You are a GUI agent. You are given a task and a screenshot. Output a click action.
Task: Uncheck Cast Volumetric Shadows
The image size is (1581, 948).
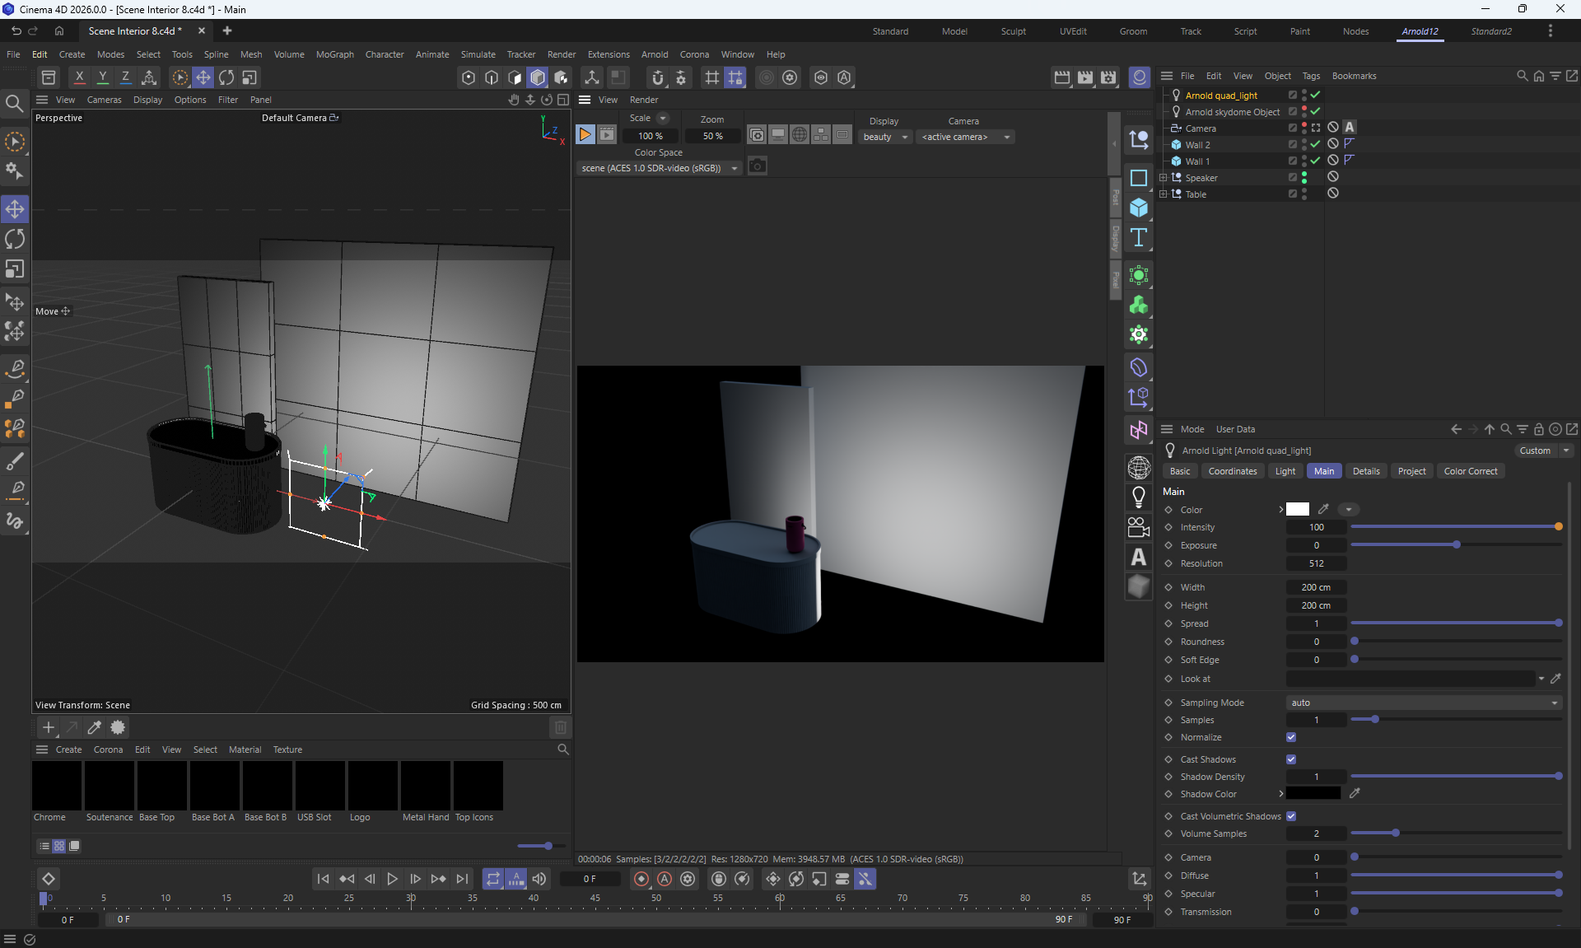pyautogui.click(x=1291, y=816)
